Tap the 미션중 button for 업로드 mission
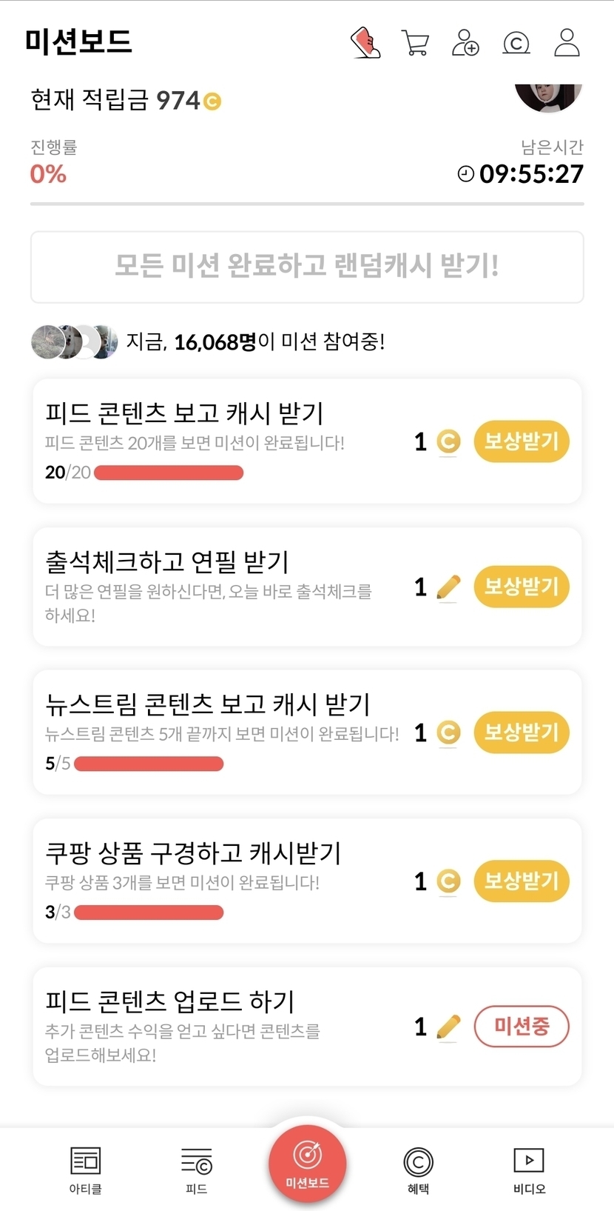This screenshot has height=1211, width=614. [x=521, y=1027]
